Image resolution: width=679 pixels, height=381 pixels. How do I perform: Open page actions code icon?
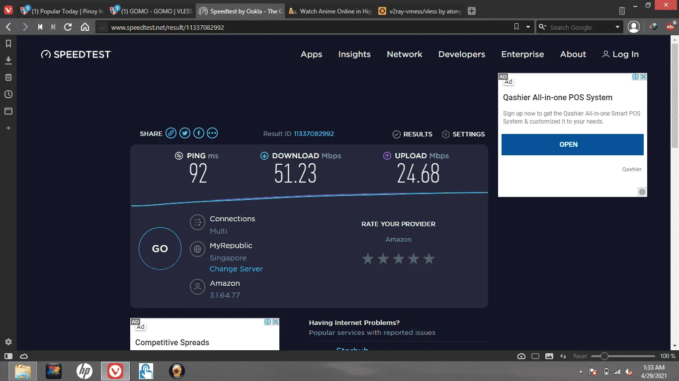point(563,356)
